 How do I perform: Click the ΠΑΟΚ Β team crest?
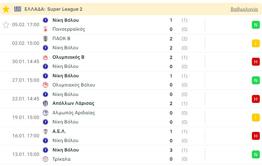click(45, 39)
